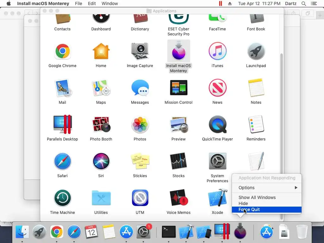Open Calendar from the Dock
324x243 pixels.
[91, 232]
